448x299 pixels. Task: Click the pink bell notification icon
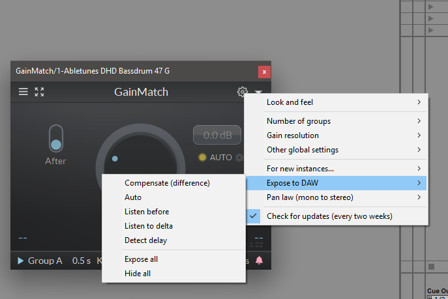259,261
